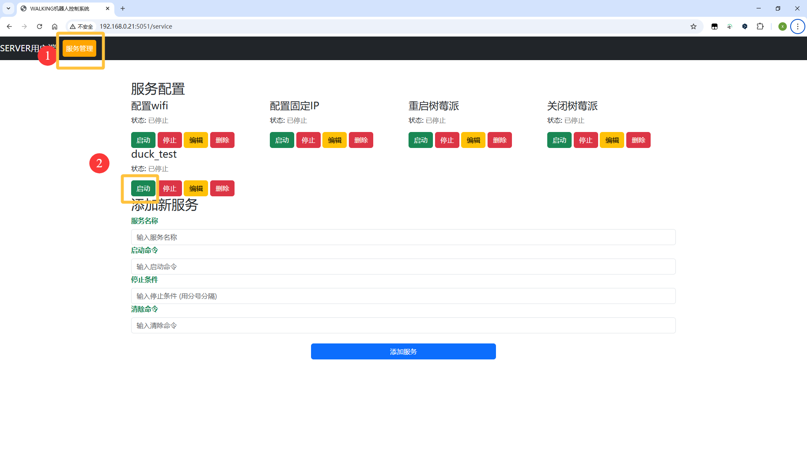807x454 pixels.
Task: Bookmark this page with the star
Action: [x=693, y=26]
